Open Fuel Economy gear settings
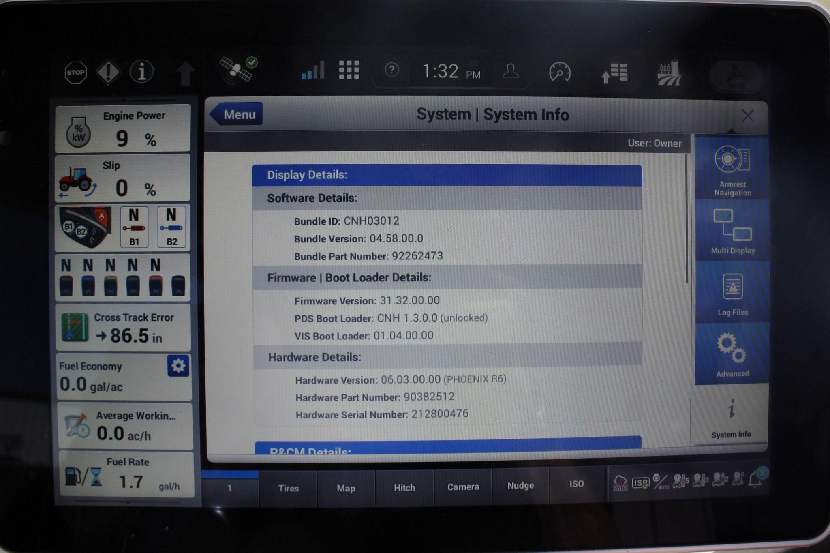 (x=178, y=366)
